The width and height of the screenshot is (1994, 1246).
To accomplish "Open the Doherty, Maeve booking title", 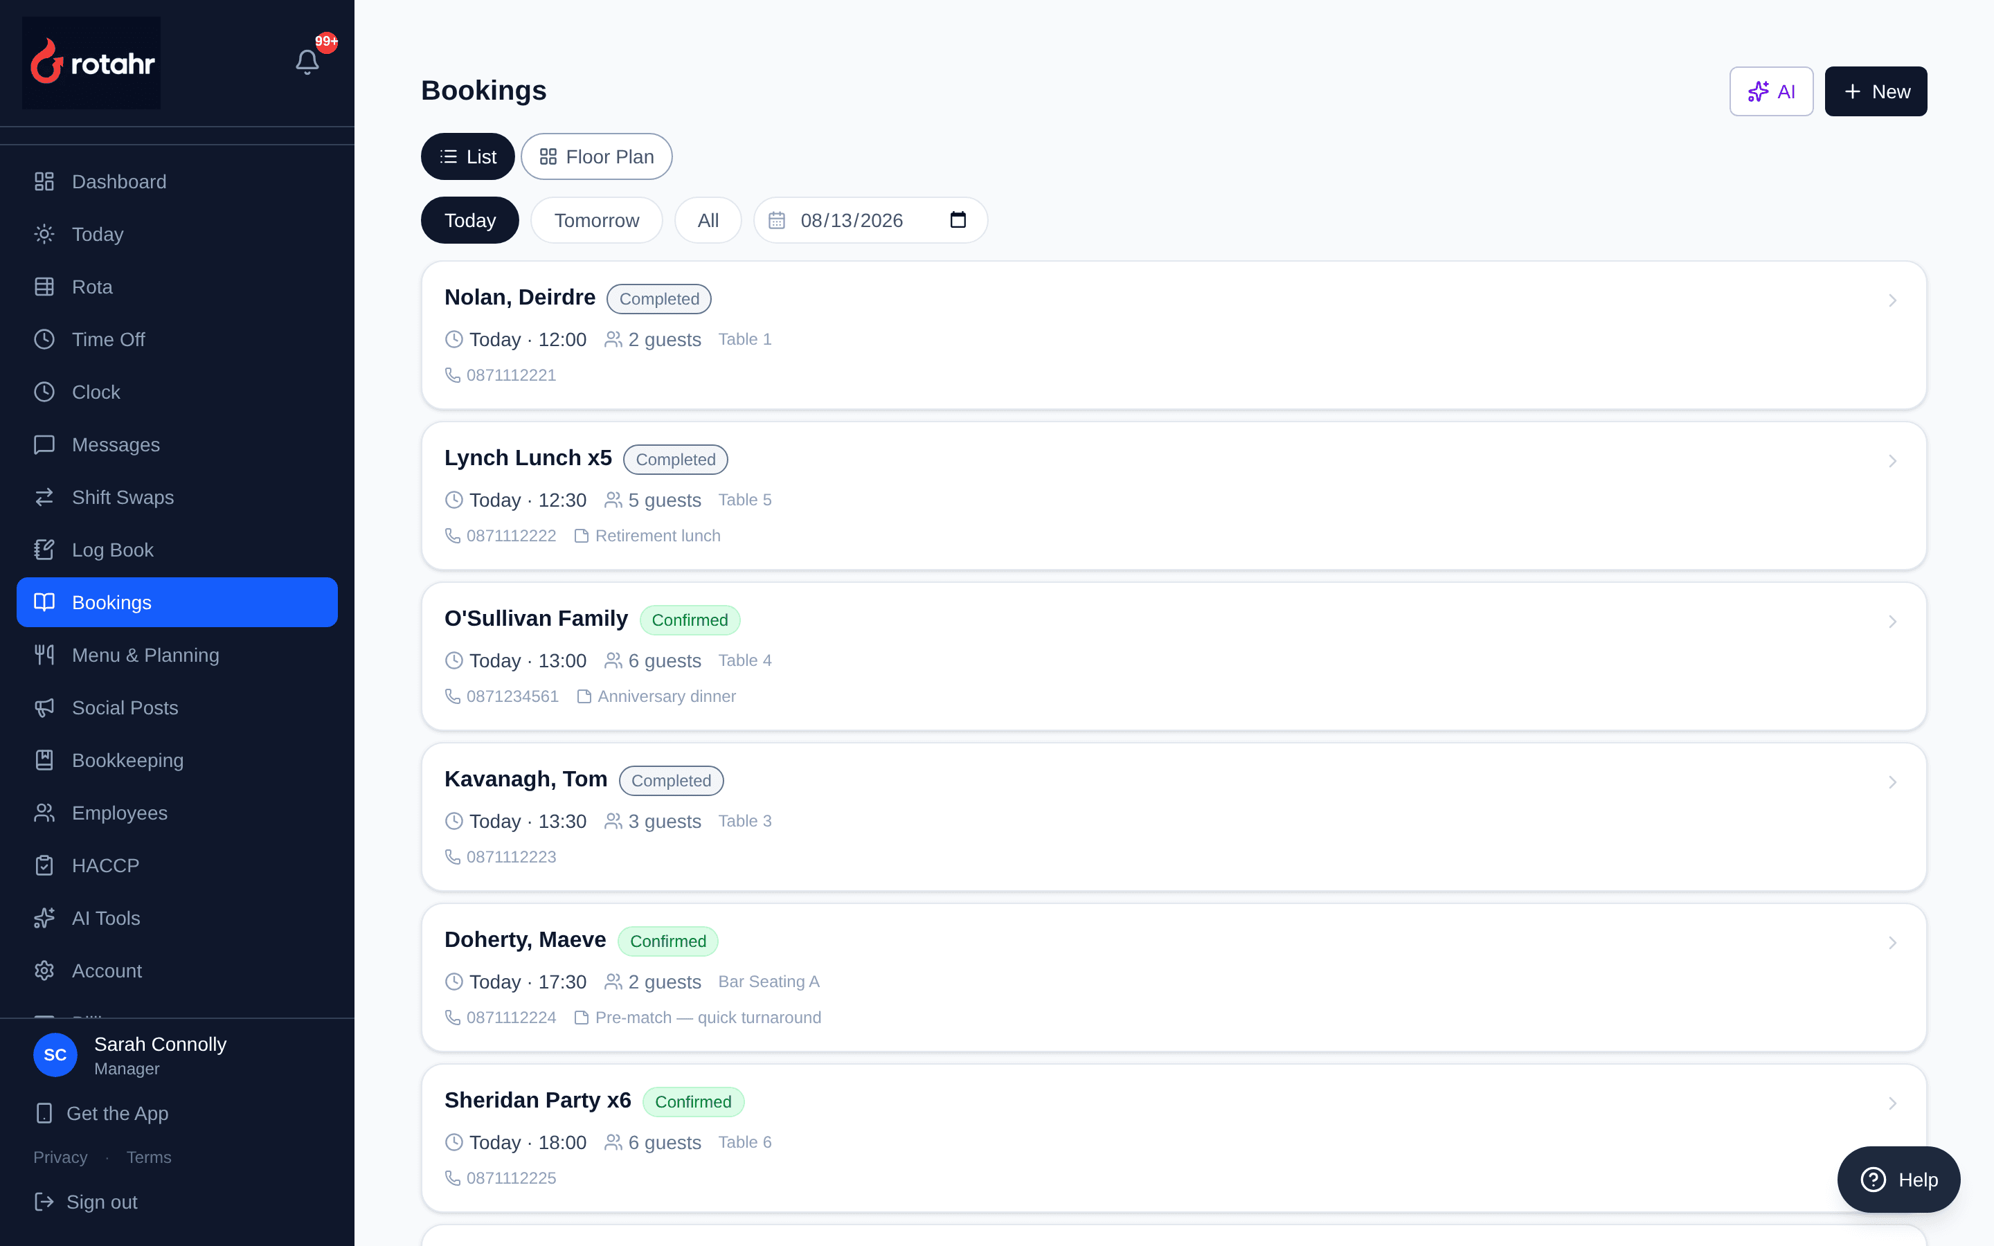I will pos(525,940).
